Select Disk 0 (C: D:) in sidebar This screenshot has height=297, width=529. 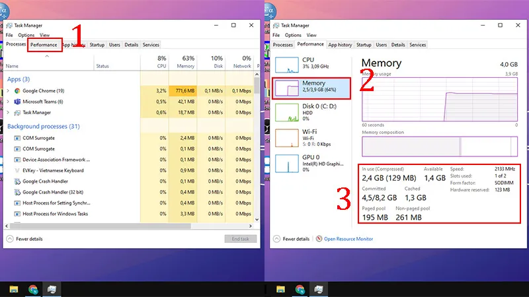(x=311, y=112)
